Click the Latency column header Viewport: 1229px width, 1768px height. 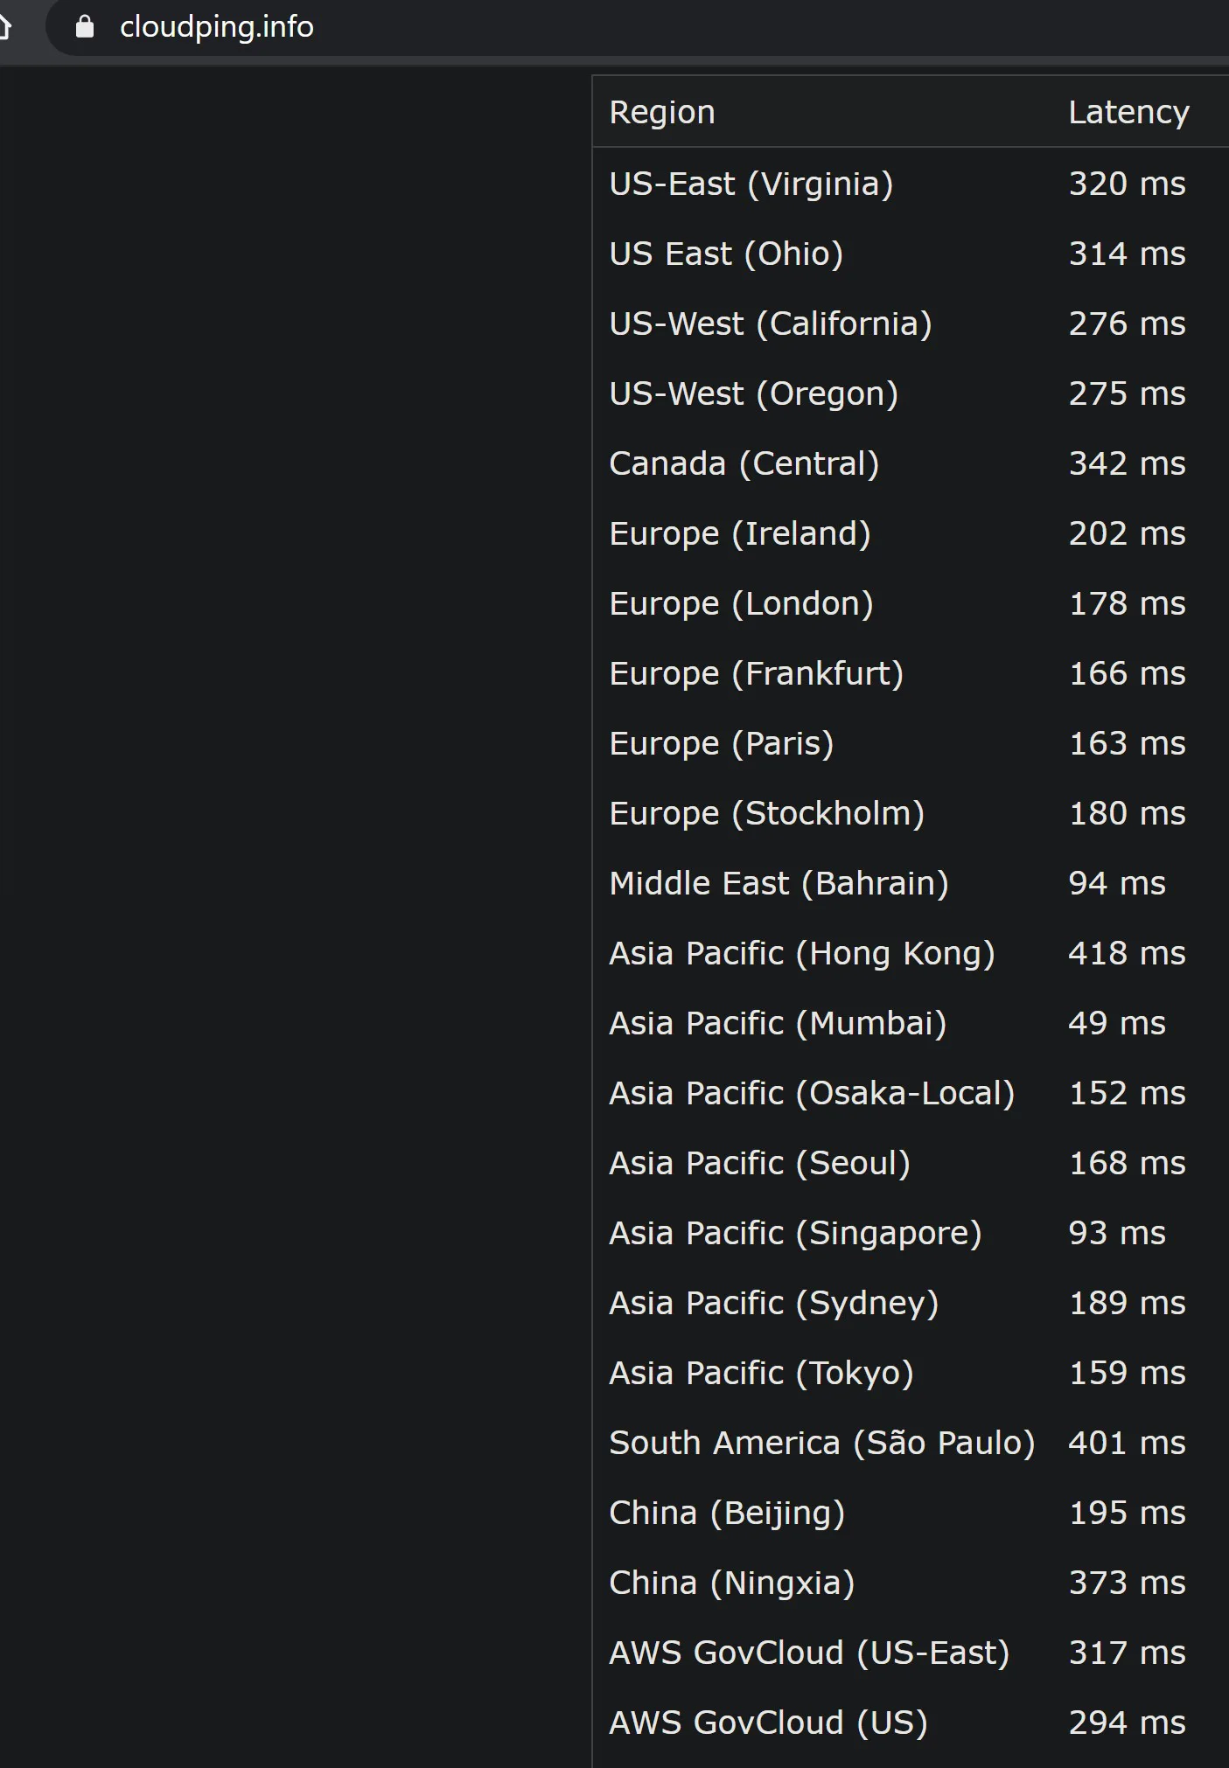coord(1128,112)
